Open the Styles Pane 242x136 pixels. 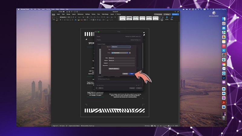coord(161,19)
